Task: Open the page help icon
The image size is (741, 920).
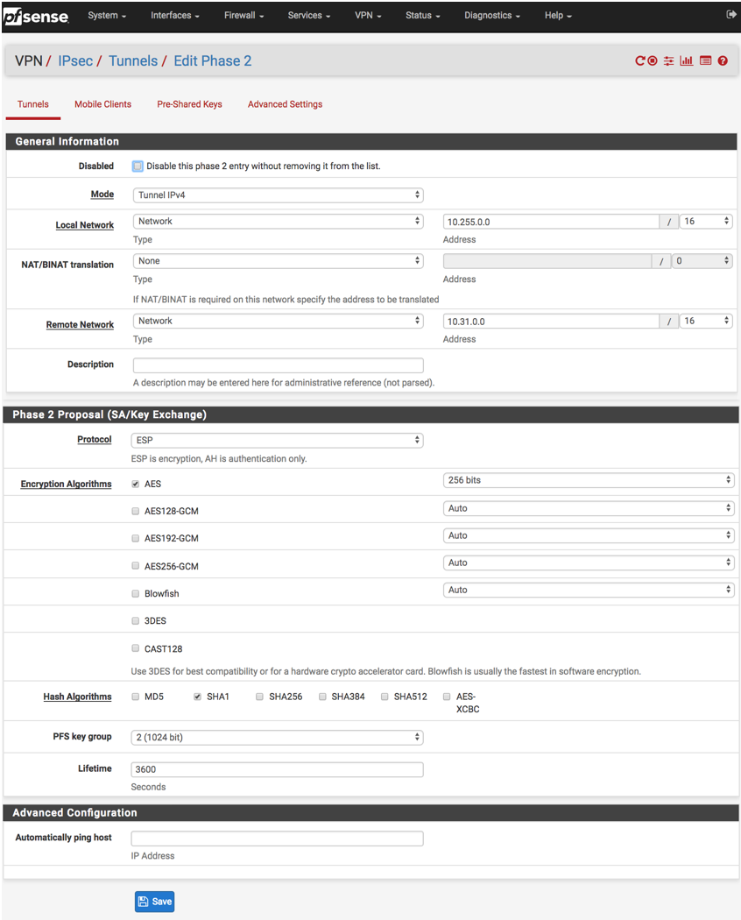Action: [723, 60]
